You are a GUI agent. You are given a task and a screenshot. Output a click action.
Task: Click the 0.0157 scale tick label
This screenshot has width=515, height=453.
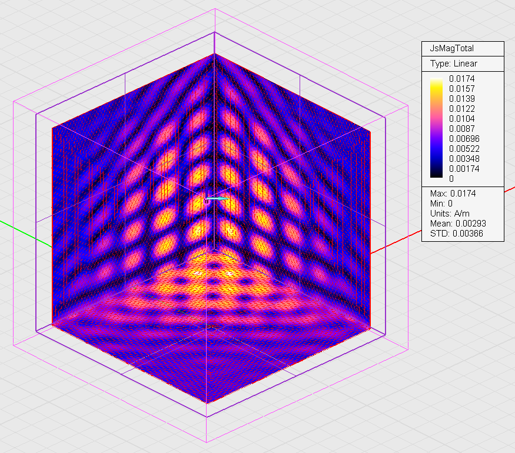click(462, 88)
